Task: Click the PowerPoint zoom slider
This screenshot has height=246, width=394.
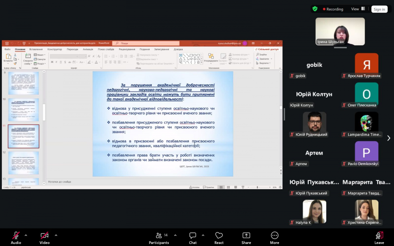Action: tap(257, 187)
